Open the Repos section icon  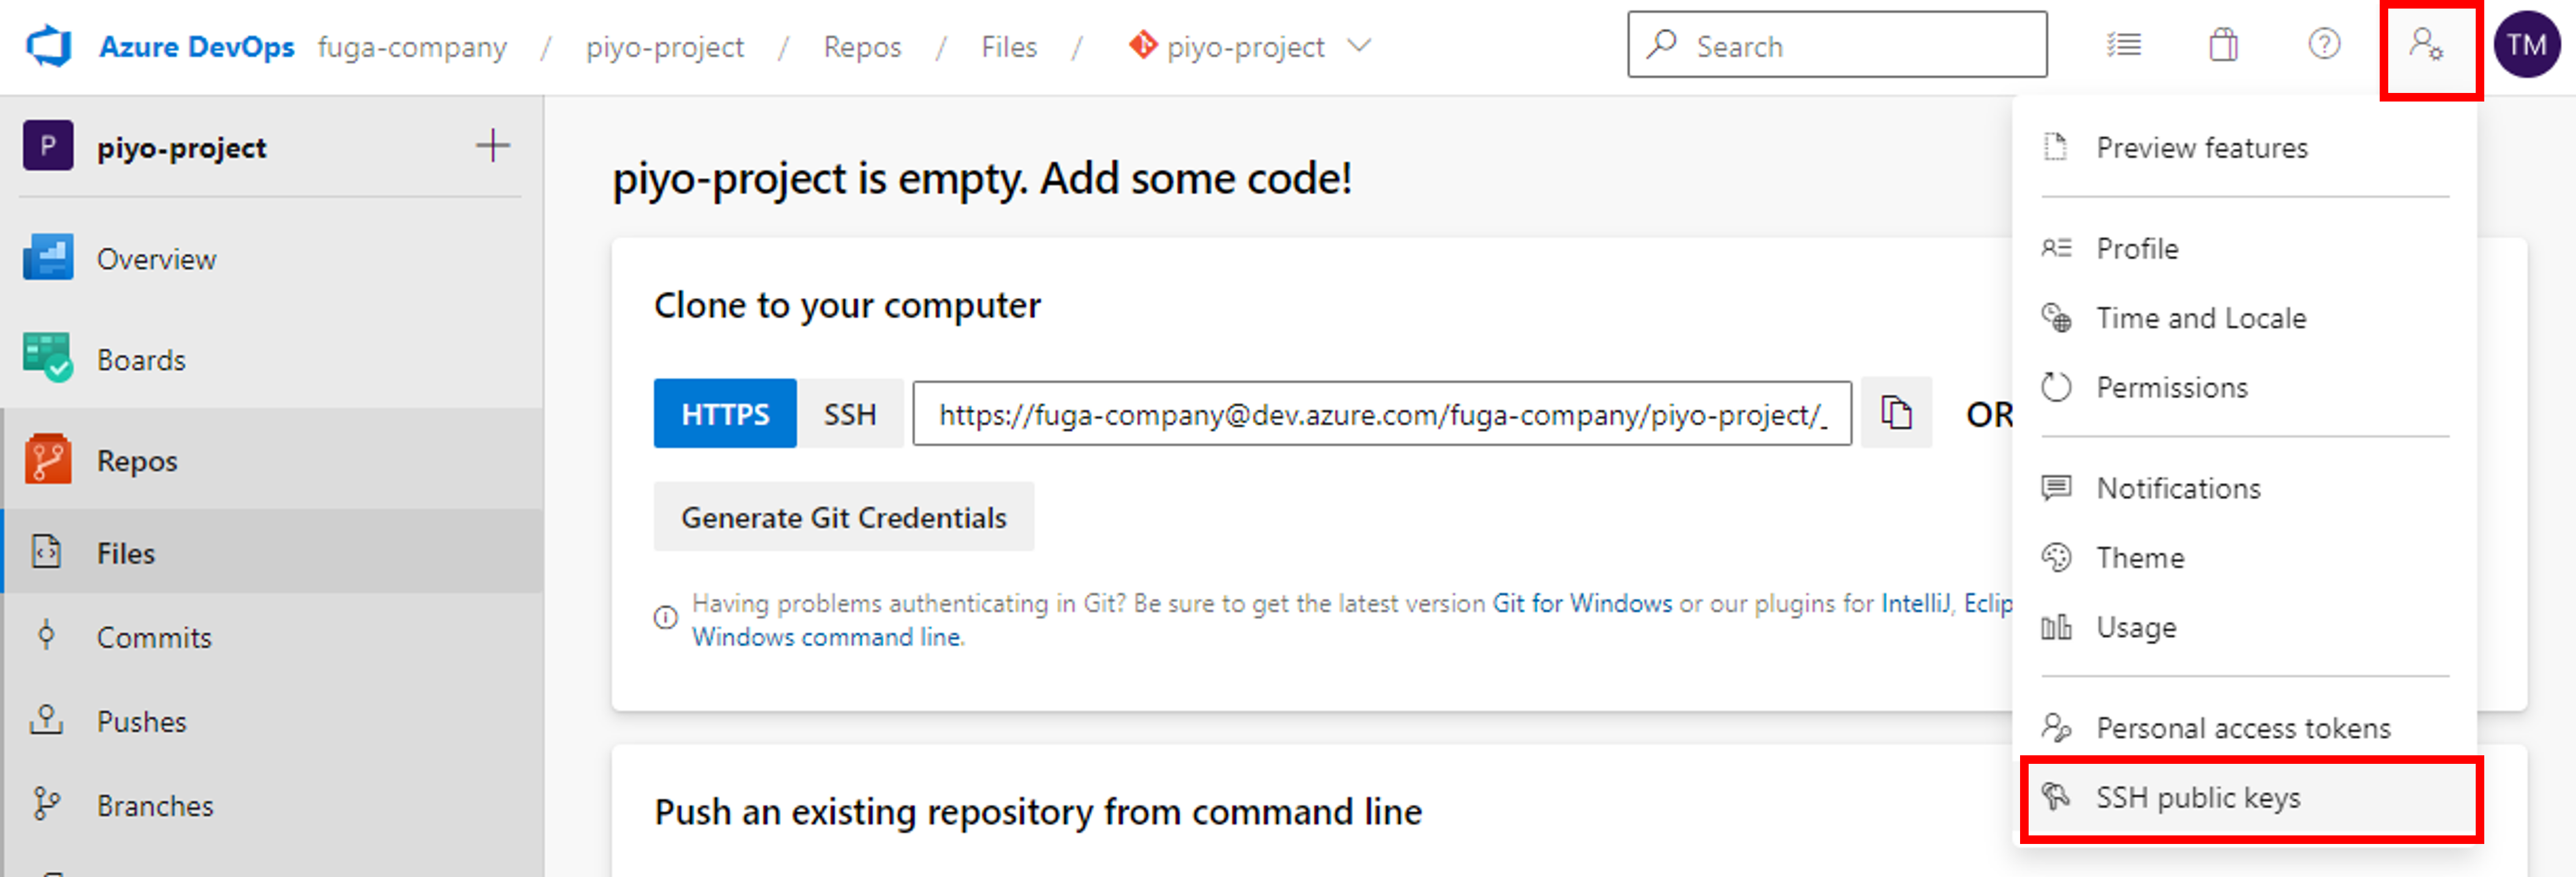point(47,459)
